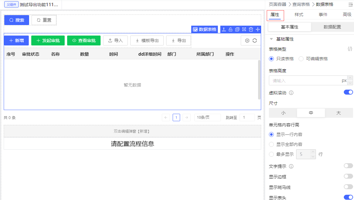Click the 搜索 search button
This screenshot has height=200, width=354.
tap(17, 20)
